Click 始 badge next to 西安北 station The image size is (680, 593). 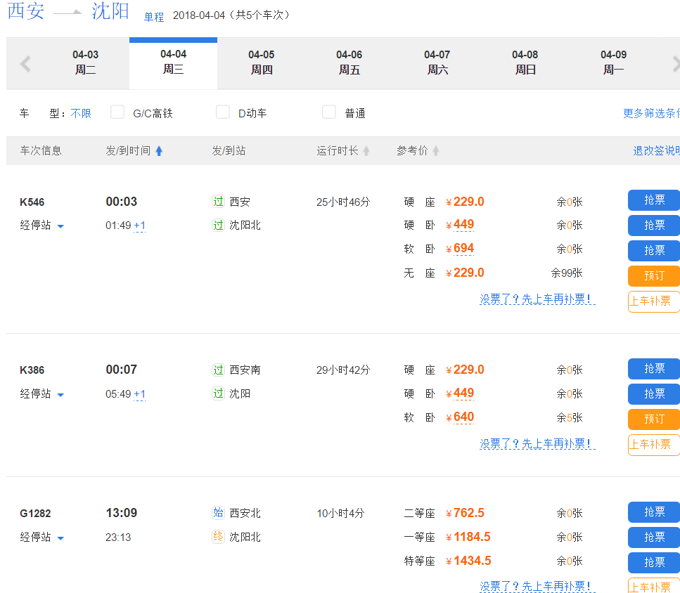tap(218, 513)
